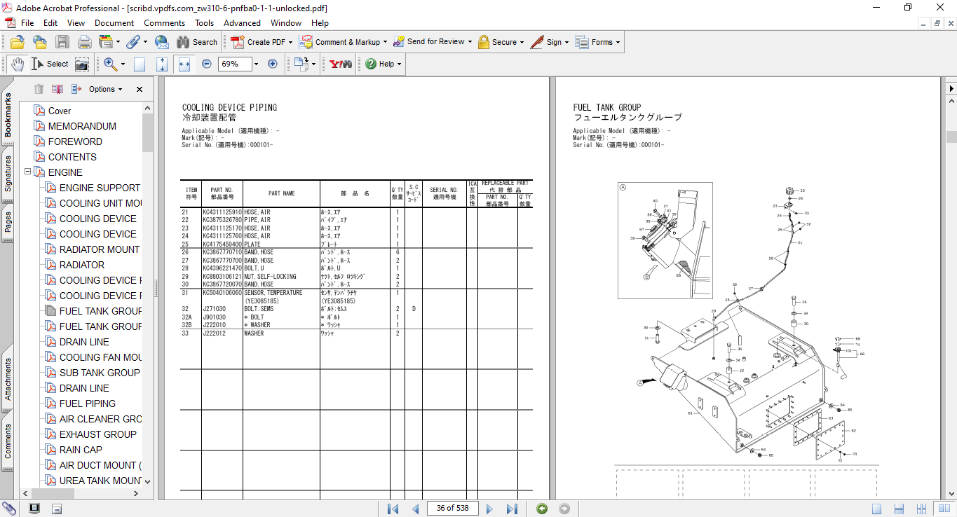This screenshot has width=957, height=517.
Task: Open the bookmarks Options dropdown
Action: click(105, 89)
